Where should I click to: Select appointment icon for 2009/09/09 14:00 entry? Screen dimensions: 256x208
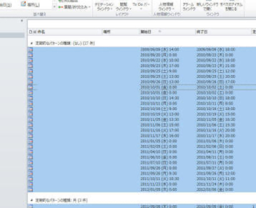[x=31, y=49]
